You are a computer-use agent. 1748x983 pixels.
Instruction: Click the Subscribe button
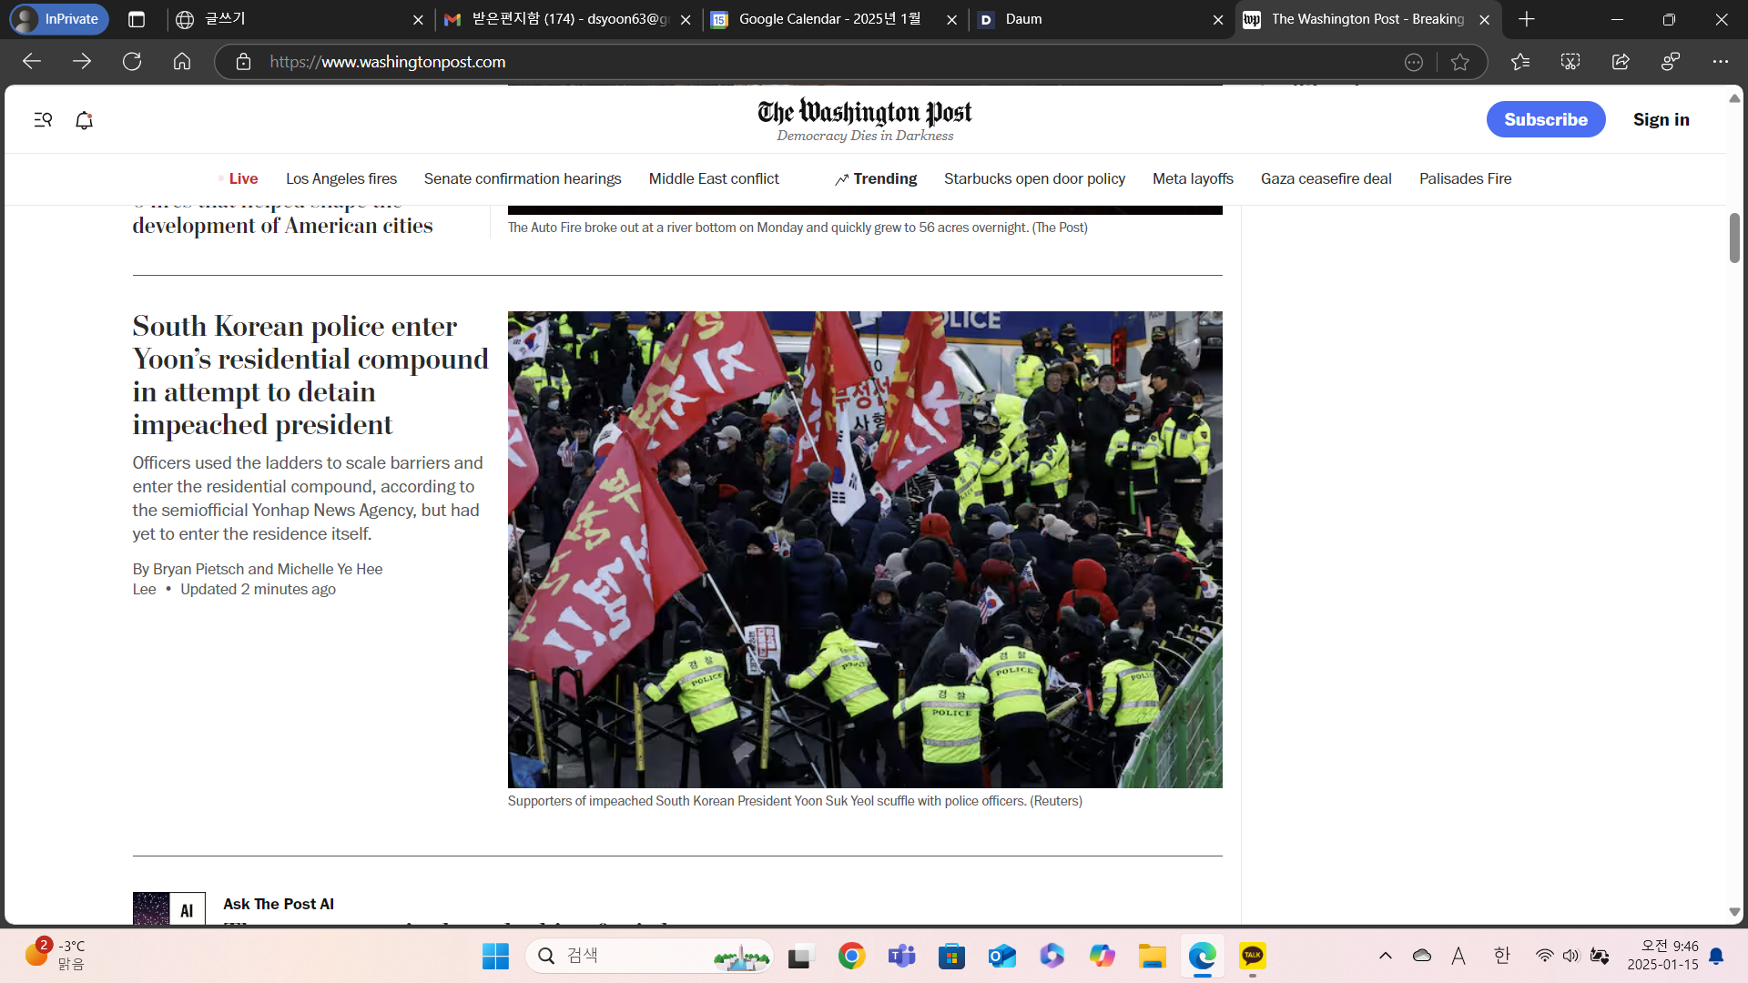(1545, 119)
